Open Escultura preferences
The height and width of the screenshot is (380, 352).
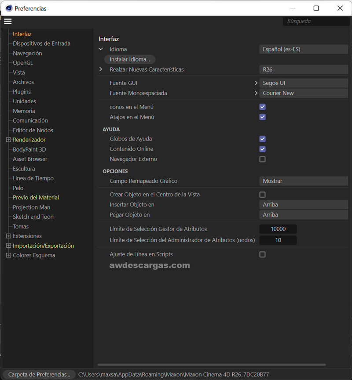pos(24,169)
